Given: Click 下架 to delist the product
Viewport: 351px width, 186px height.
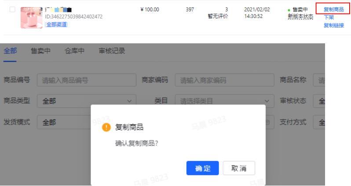Looking at the screenshot, I should click(x=329, y=17).
